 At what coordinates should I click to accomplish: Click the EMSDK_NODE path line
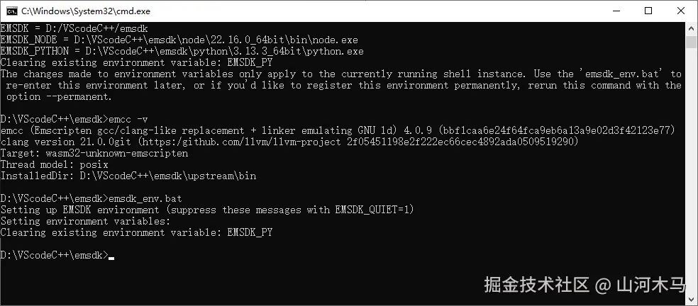click(179, 40)
